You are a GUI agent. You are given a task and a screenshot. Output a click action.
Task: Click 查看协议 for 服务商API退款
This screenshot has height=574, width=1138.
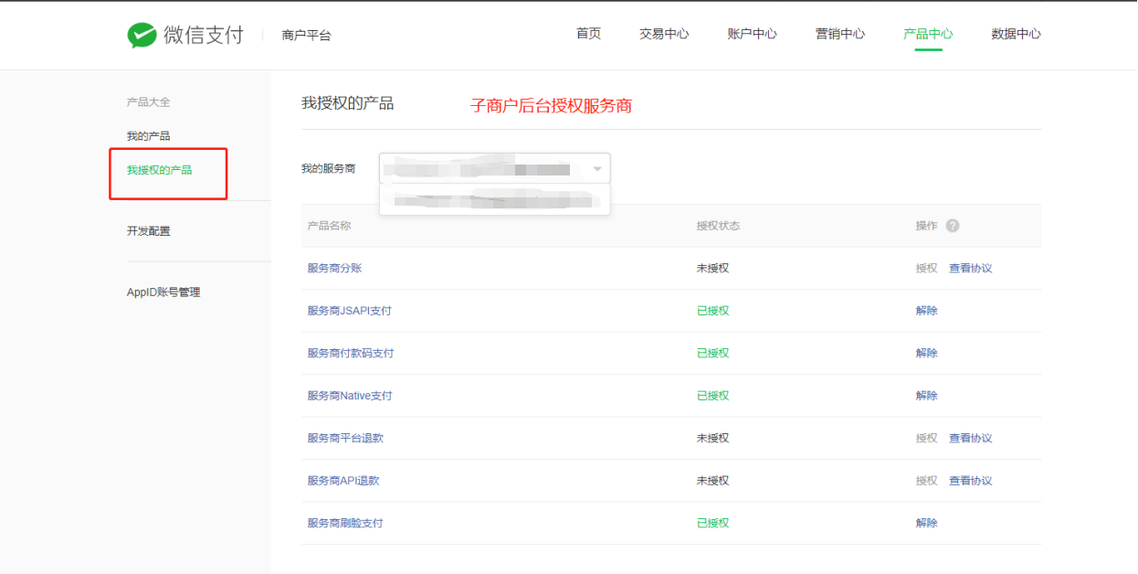point(970,481)
